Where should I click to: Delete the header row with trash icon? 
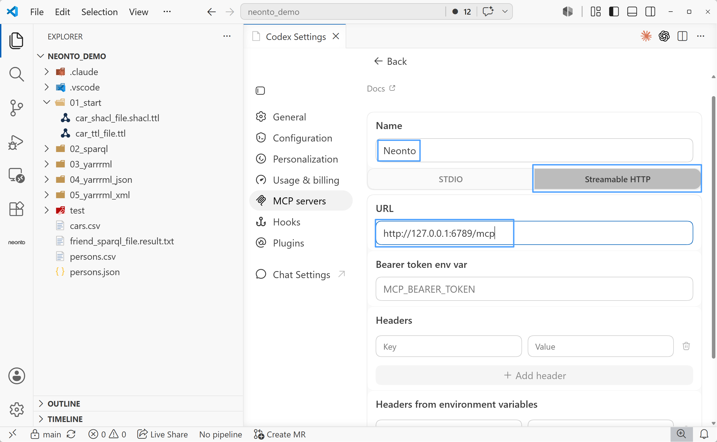pyautogui.click(x=686, y=346)
